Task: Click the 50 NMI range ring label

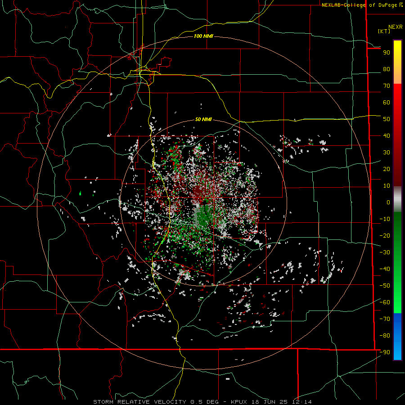Action: (203, 119)
